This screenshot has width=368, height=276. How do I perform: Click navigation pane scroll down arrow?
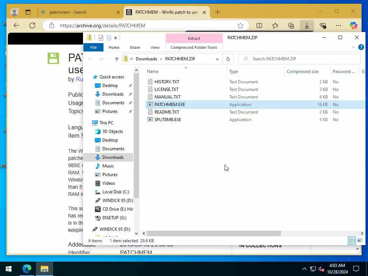tap(136, 233)
